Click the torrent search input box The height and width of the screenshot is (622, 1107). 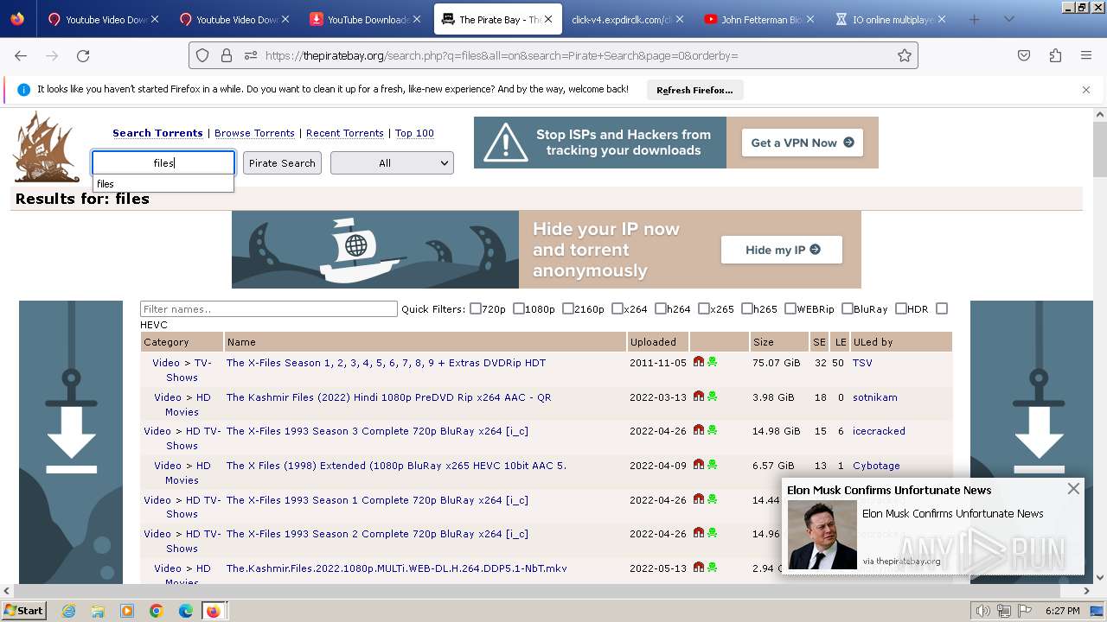[163, 162]
